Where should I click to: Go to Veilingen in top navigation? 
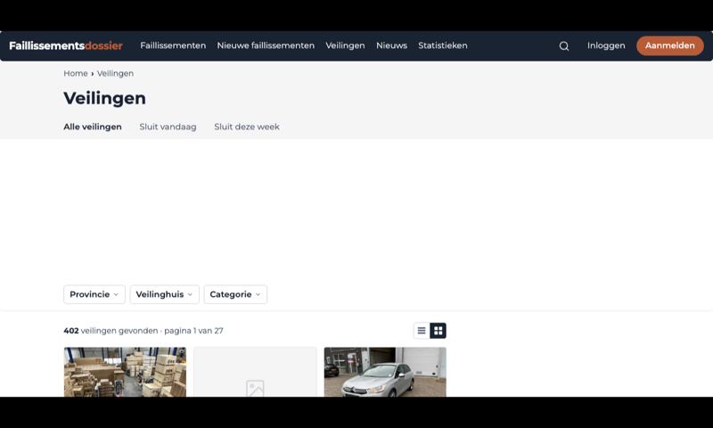click(x=345, y=45)
